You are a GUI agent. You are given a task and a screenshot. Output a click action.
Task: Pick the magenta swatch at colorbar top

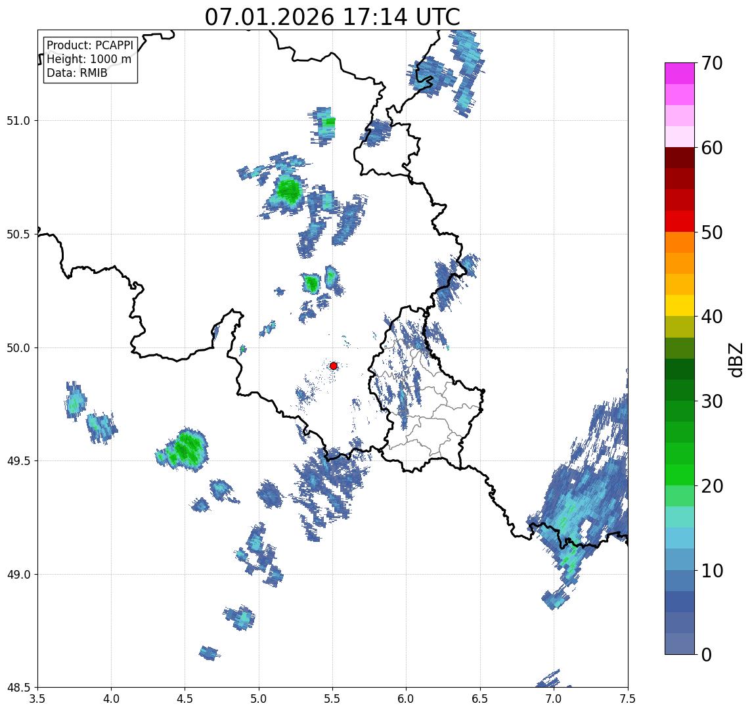tap(680, 74)
